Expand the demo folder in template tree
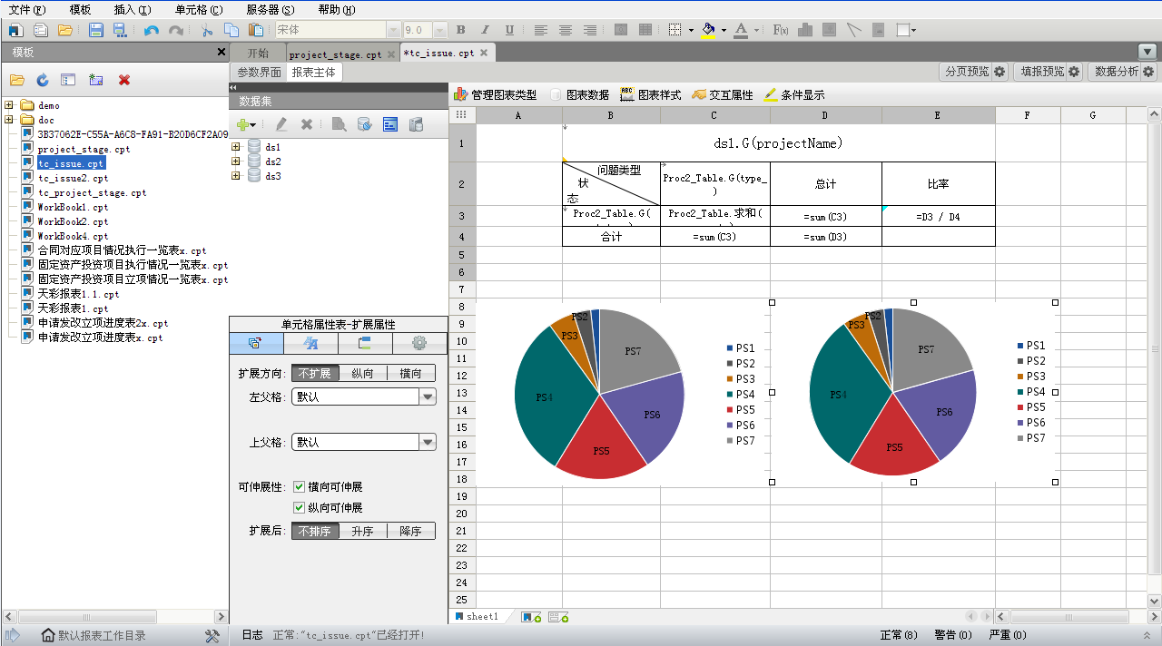Image resolution: width=1162 pixels, height=646 pixels. click(9, 105)
